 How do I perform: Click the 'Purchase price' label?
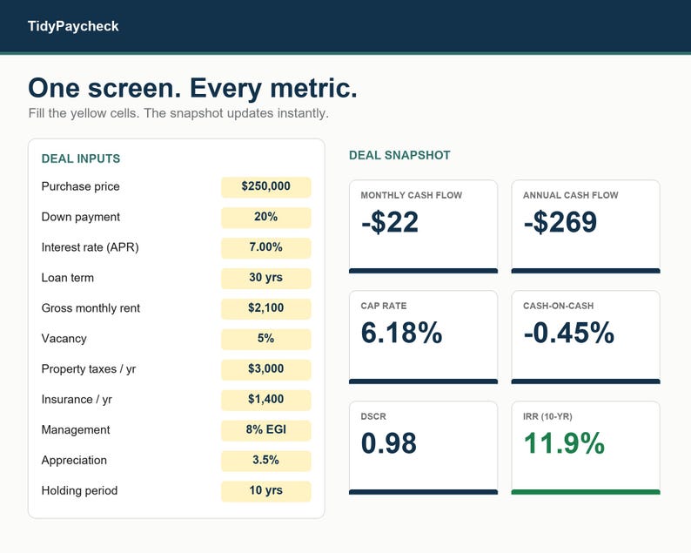click(81, 186)
